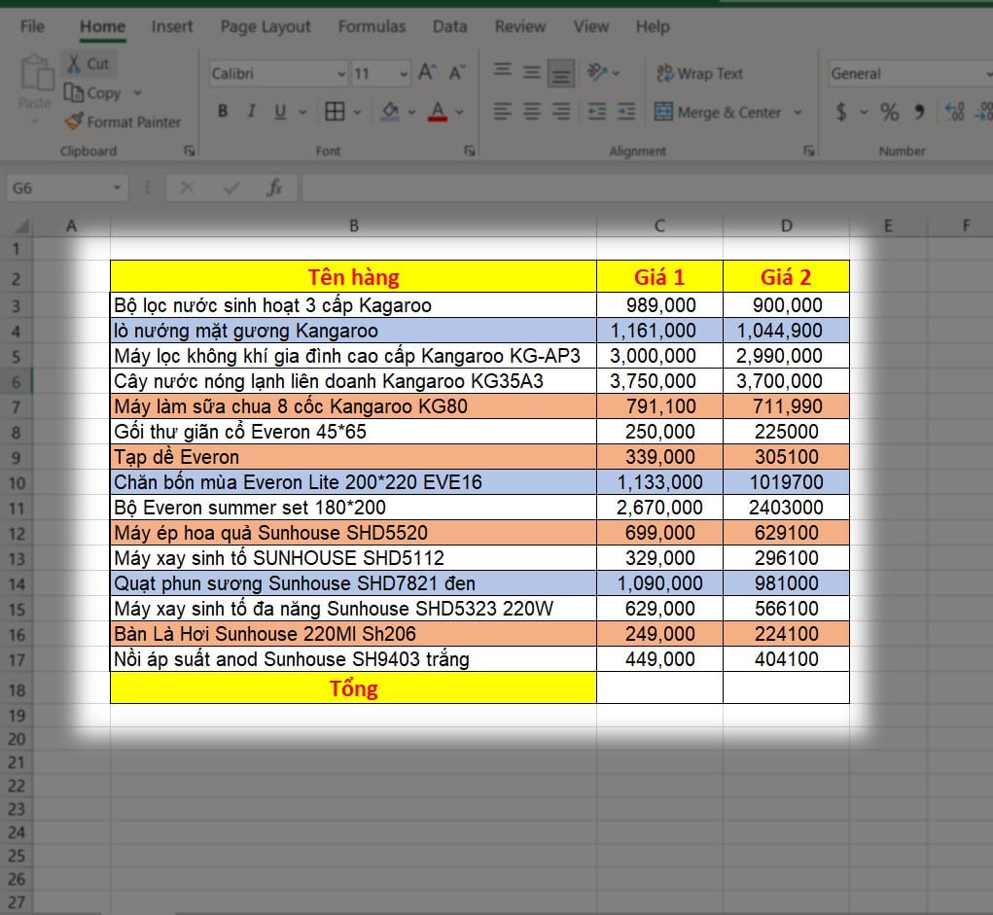This screenshot has width=993, height=915.
Task: Click the Format Painter tool
Action: point(123,122)
